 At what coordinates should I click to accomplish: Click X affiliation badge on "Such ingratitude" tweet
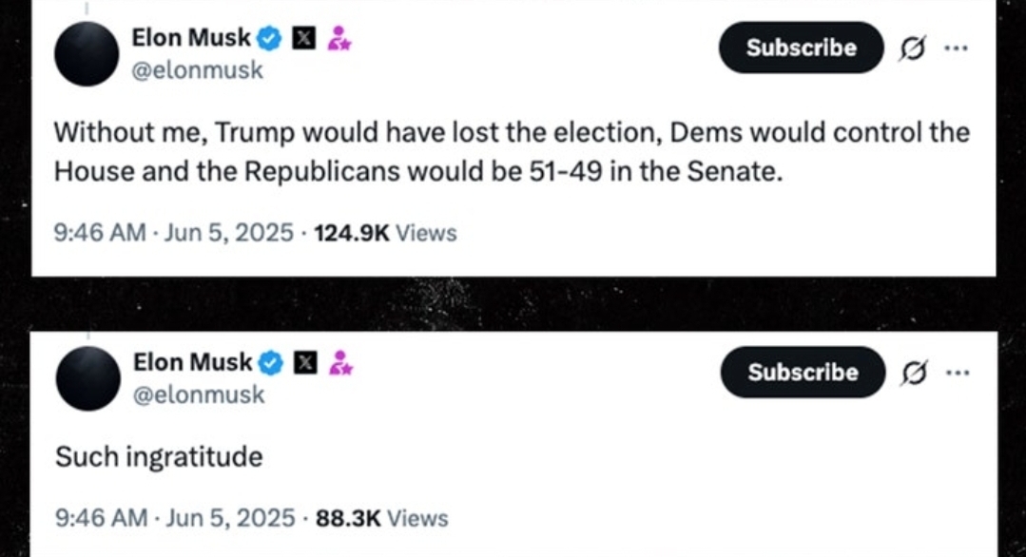click(303, 362)
